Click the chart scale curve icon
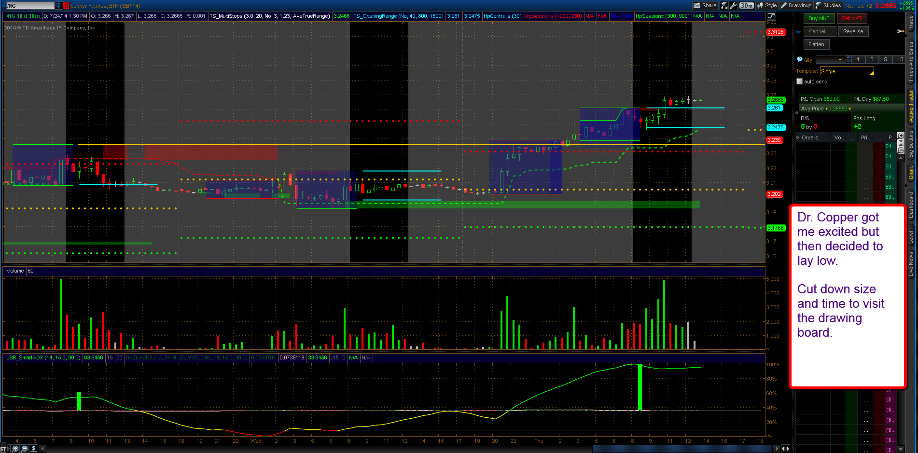The image size is (918, 453). click(x=771, y=16)
